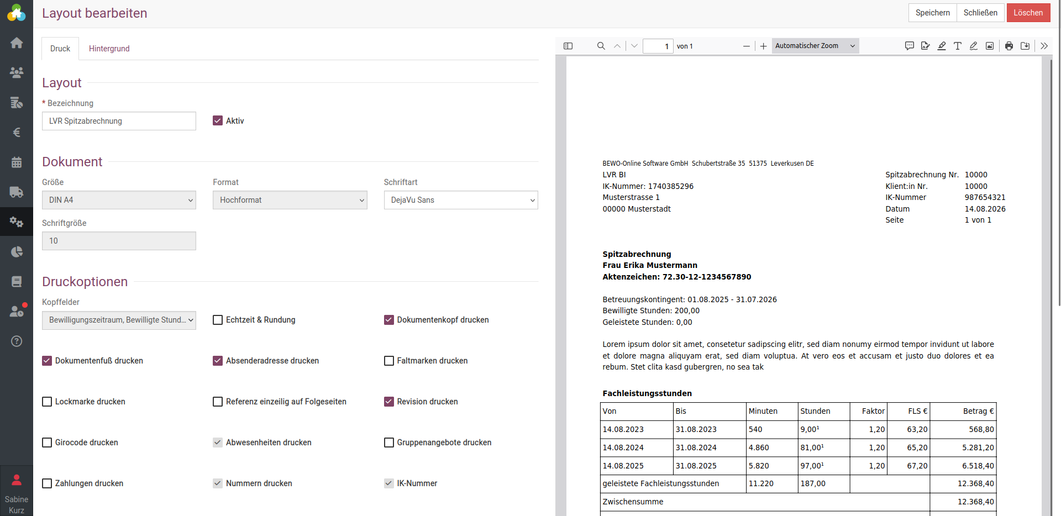Enable Faltmarken drucken
Screen dimensions: 1061x516
point(389,361)
